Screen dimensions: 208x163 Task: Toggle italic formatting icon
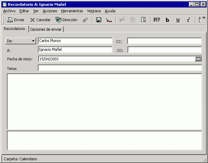coord(188,20)
